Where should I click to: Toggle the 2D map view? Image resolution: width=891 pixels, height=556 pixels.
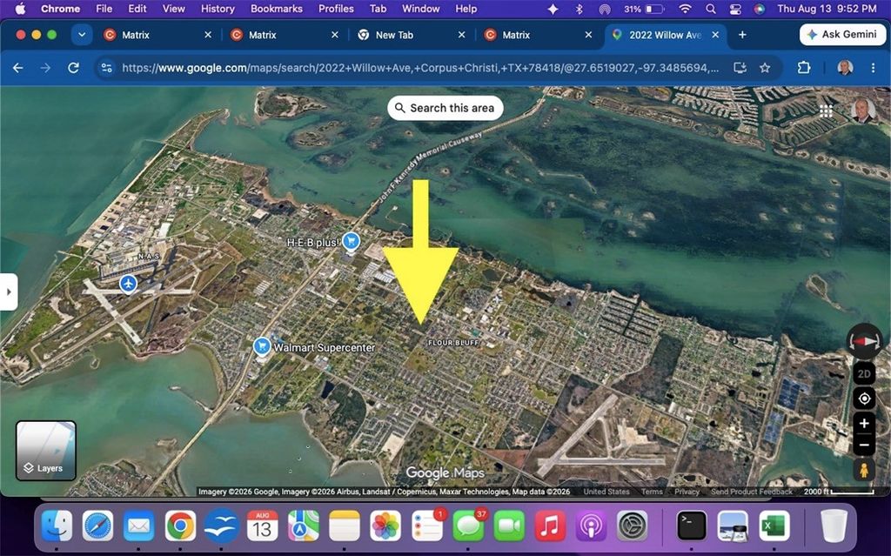coord(864,373)
